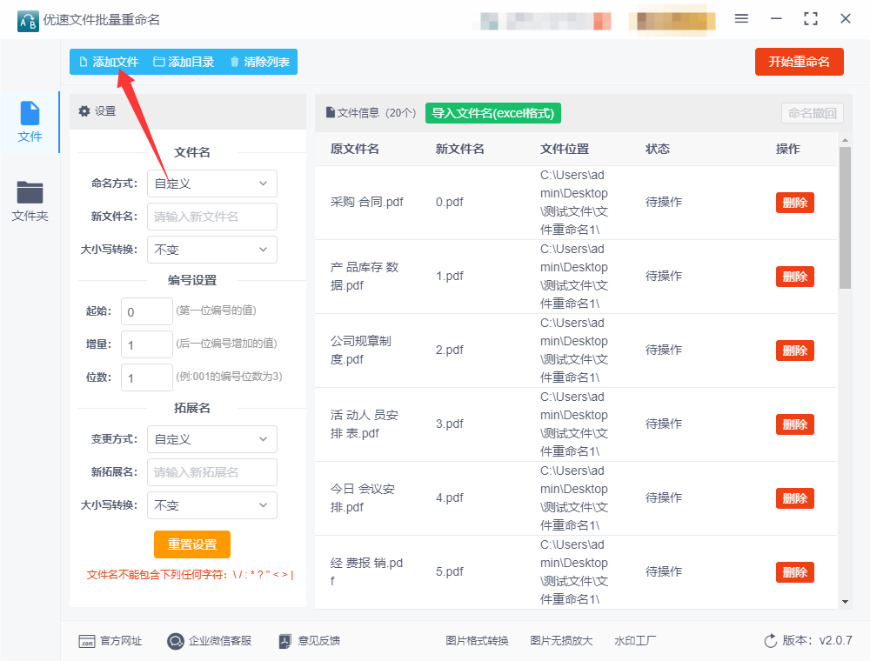Select the 公司规章制度.pdf file name cell
The width and height of the screenshot is (870, 661).
click(x=361, y=350)
